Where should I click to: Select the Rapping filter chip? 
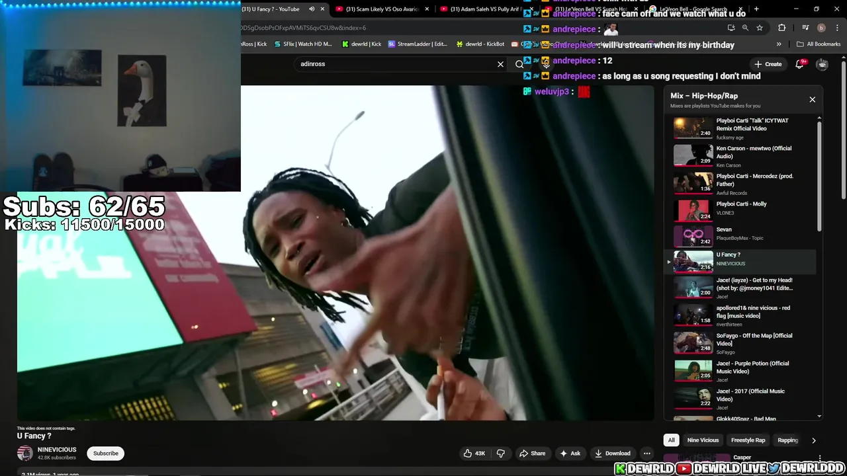click(x=787, y=440)
